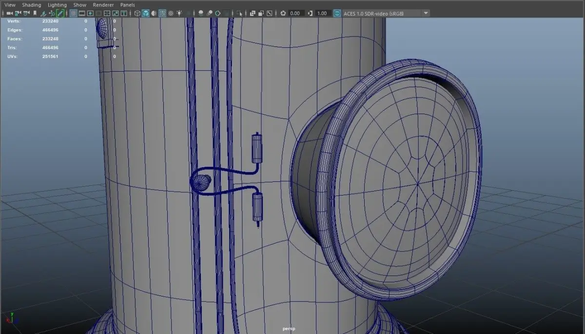Toggle the Film Gate display
The width and height of the screenshot is (585, 334).
(x=82, y=13)
